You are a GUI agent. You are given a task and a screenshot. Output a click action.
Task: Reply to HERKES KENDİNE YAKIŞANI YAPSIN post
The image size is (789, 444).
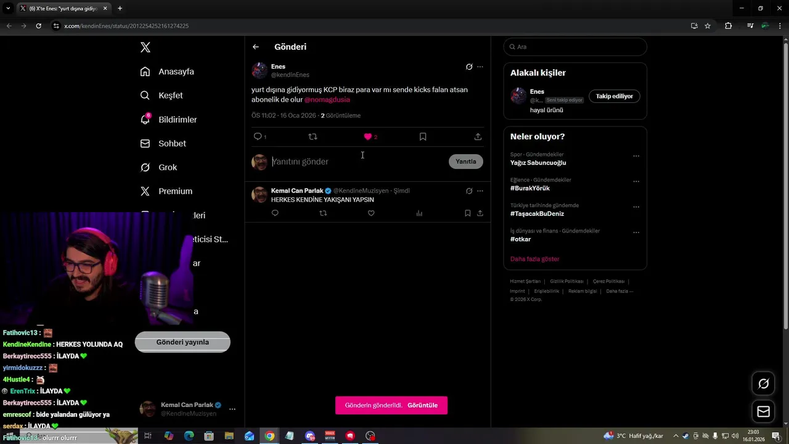coord(275,213)
